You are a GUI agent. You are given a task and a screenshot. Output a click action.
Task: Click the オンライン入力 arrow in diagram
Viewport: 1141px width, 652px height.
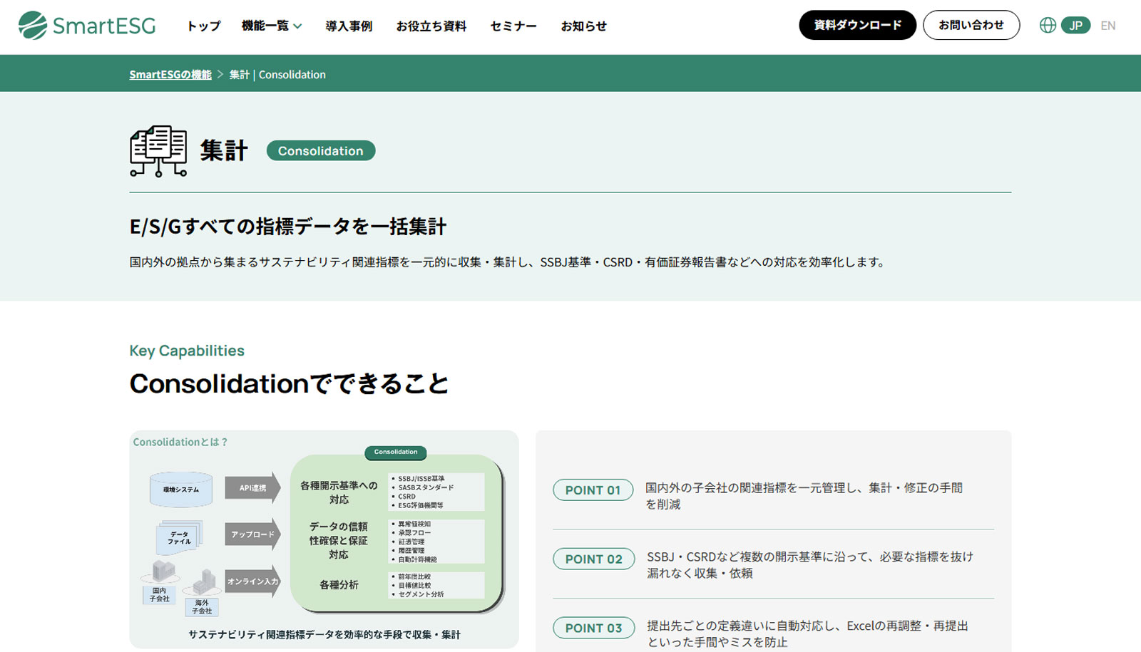click(x=253, y=581)
